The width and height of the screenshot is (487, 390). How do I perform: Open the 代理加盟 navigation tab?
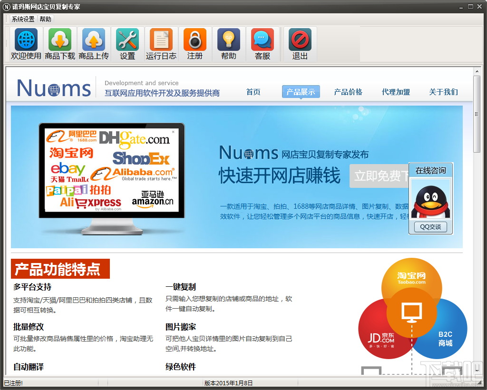[396, 92]
